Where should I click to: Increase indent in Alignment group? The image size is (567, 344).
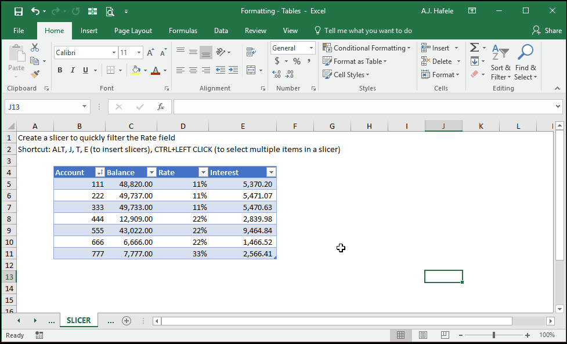(x=233, y=70)
